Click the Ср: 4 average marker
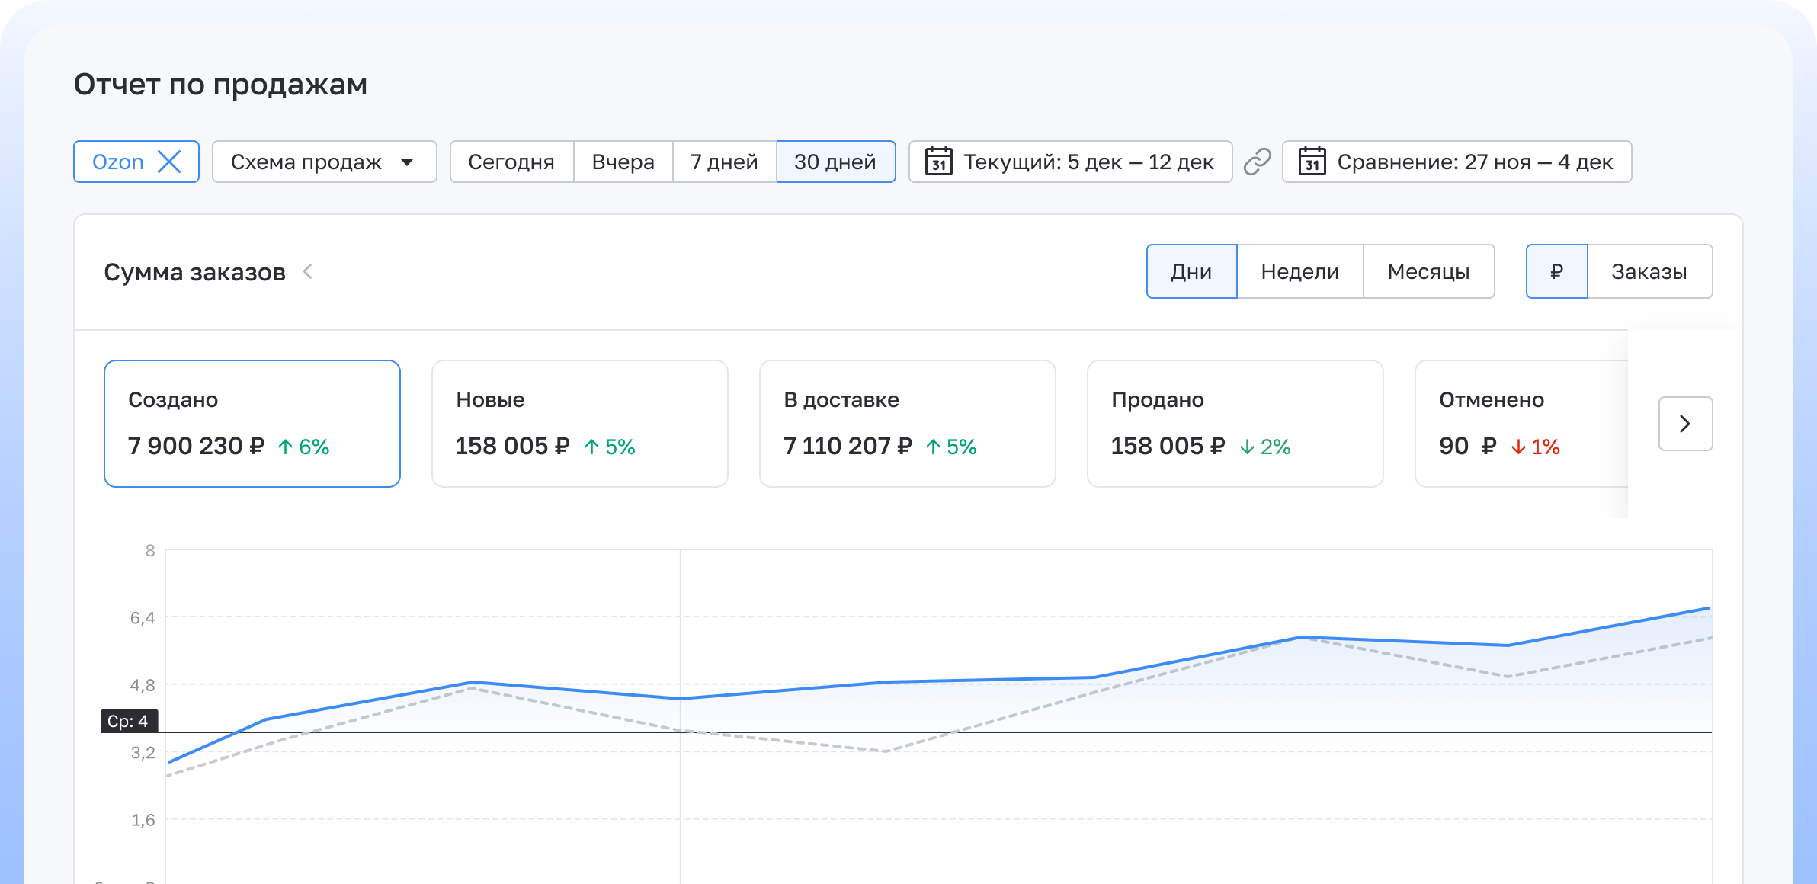1817x884 pixels. [128, 721]
